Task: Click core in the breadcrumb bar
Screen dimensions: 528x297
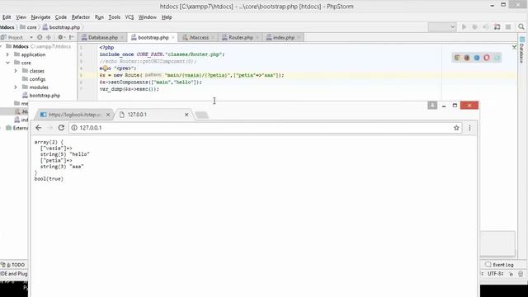Action: coord(31,27)
